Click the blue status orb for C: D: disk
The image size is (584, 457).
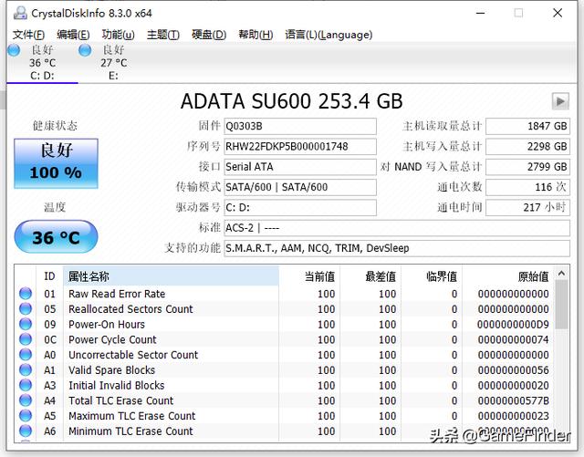click(14, 50)
